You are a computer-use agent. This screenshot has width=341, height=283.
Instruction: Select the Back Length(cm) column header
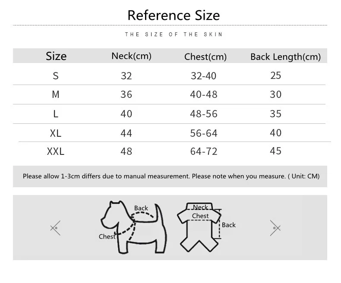pos(286,57)
